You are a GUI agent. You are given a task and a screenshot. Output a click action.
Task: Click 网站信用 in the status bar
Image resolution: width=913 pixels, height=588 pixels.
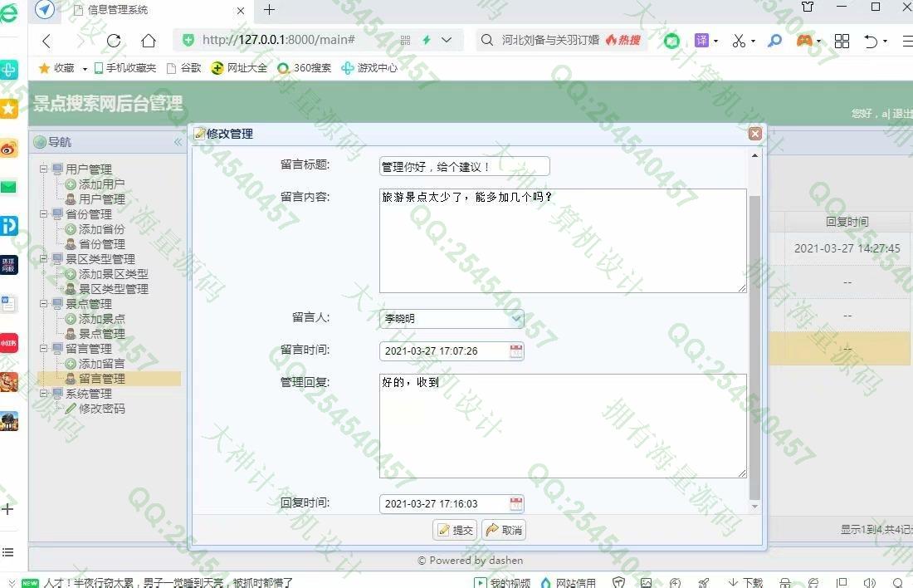click(569, 582)
